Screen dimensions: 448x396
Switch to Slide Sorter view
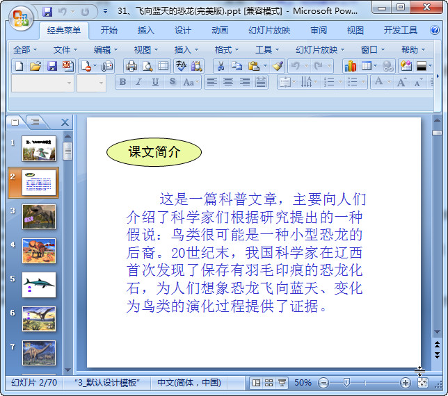click(x=269, y=383)
